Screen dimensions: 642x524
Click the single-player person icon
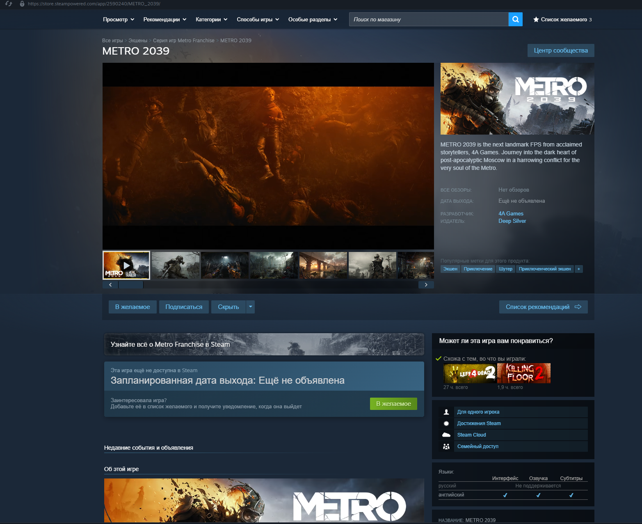(446, 412)
